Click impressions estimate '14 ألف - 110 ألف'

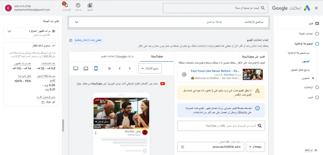tap(22, 68)
